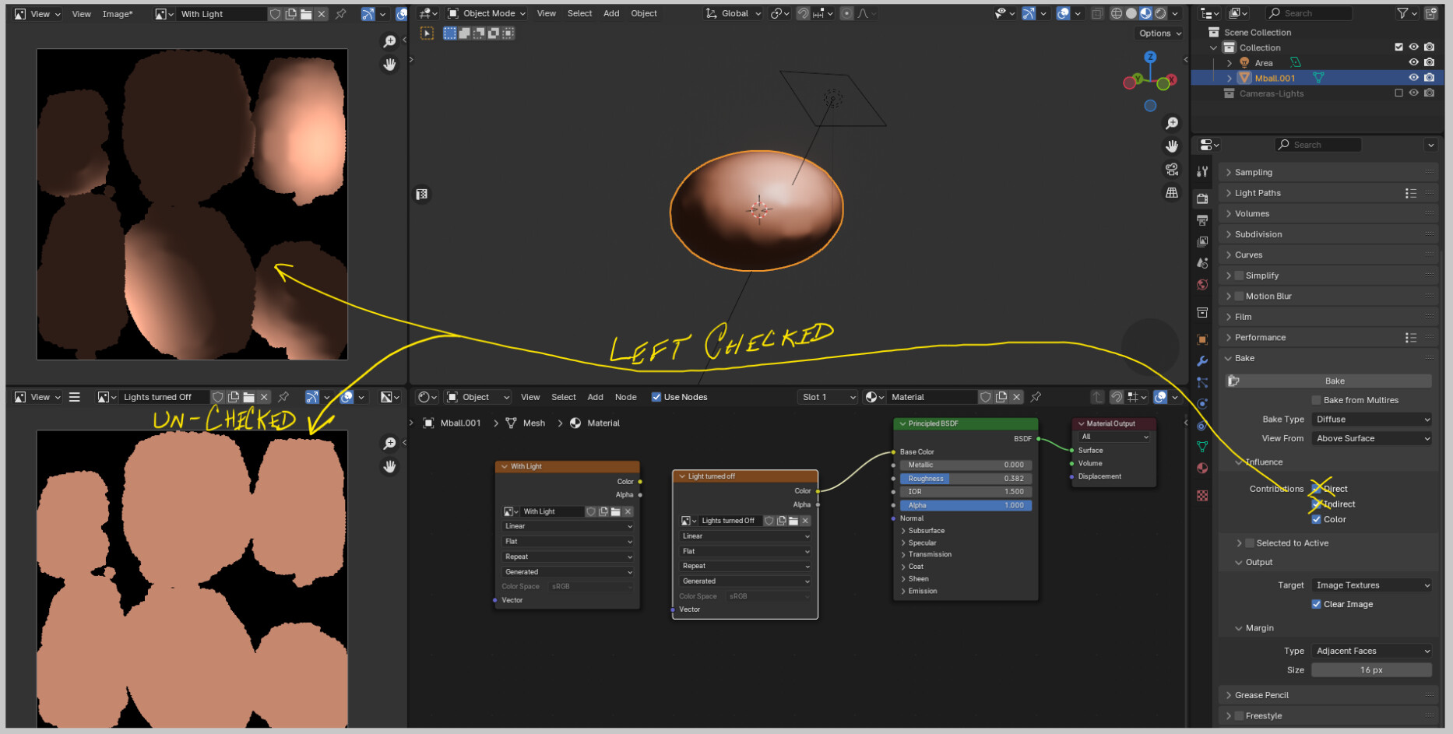Screen dimensions: 1453x734
Task: Open the View From dropdown Above Surface
Action: coord(1372,438)
